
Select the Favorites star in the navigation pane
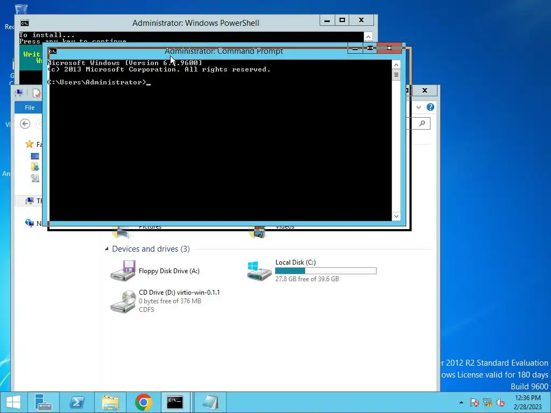(30, 144)
